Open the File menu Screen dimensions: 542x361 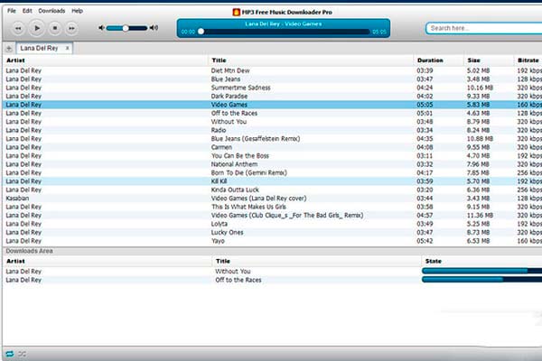[x=12, y=11]
